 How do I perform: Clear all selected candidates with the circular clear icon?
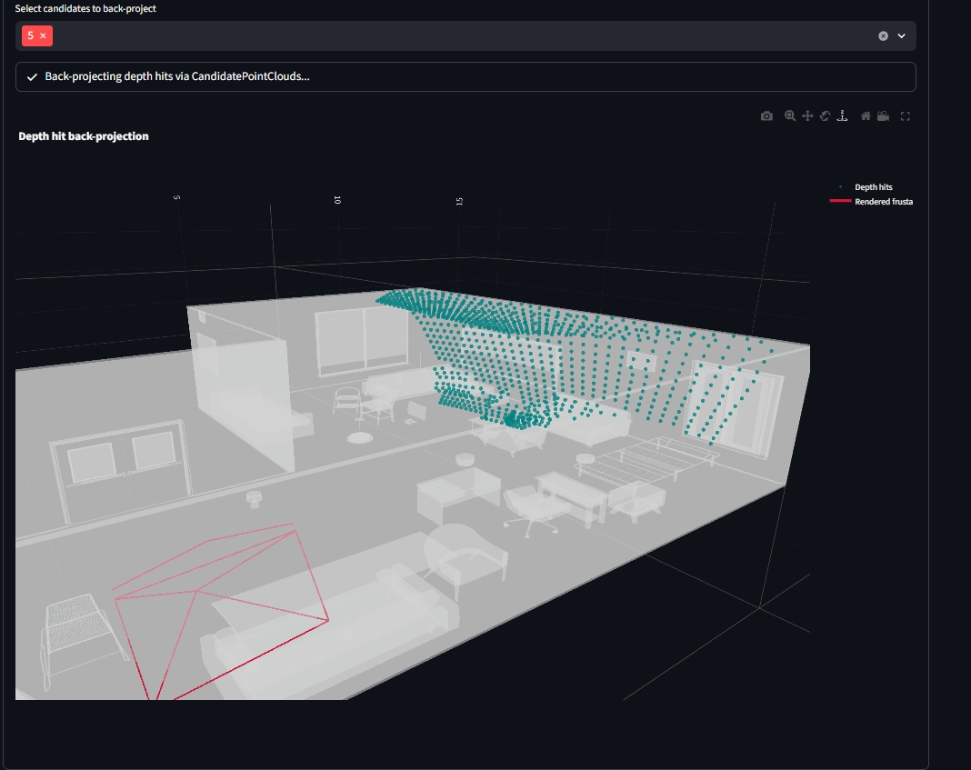[x=881, y=35]
